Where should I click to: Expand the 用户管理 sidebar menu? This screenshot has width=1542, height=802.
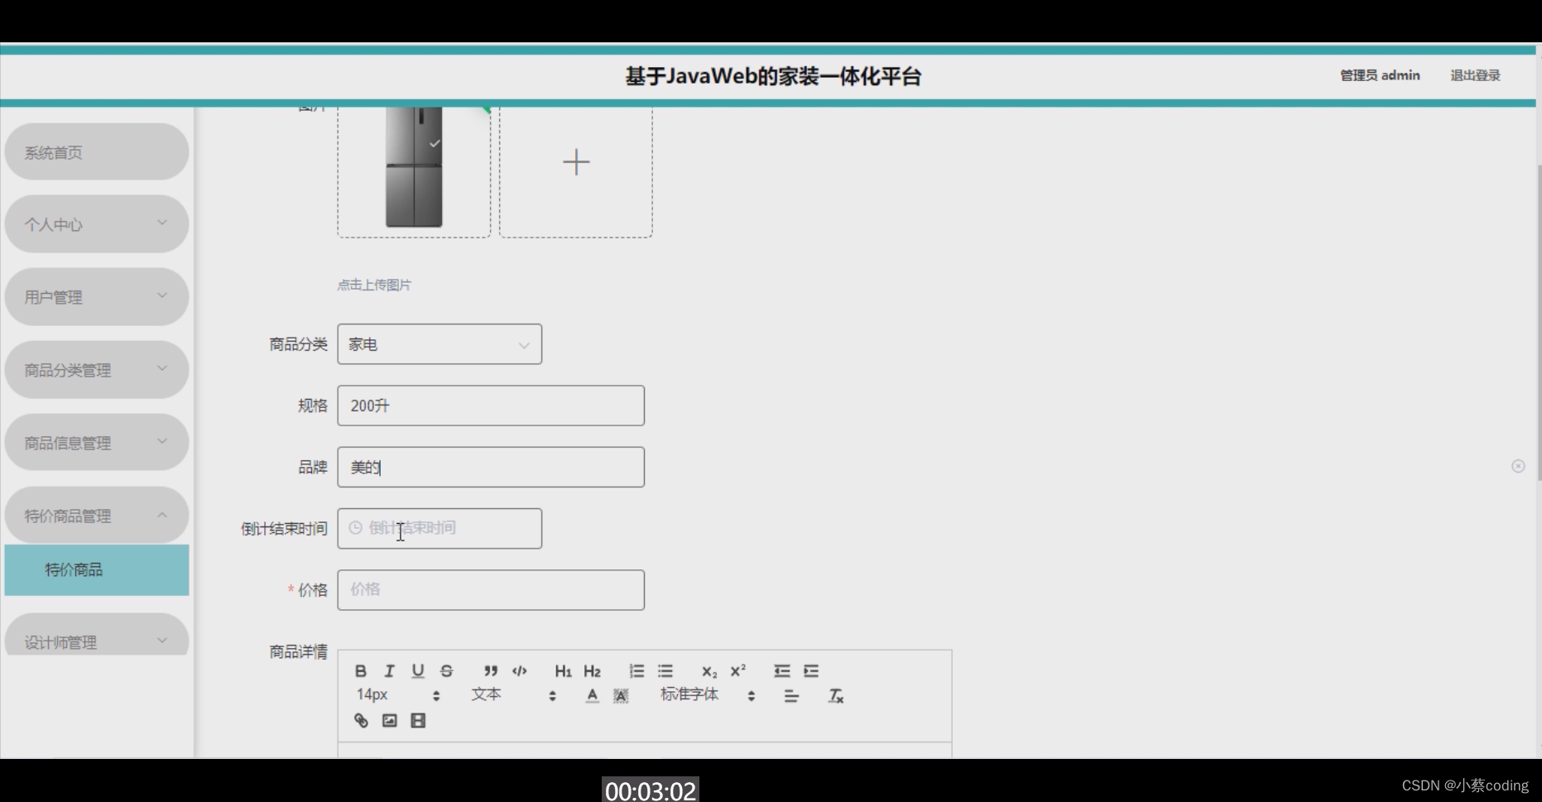click(97, 297)
